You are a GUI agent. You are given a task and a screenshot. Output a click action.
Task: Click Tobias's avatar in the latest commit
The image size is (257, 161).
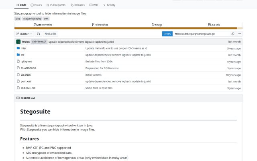pos(18,42)
